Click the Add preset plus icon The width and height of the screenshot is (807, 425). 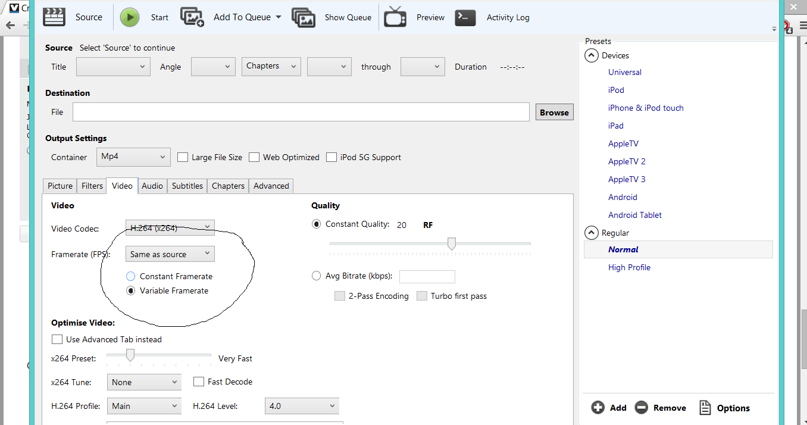(598, 408)
